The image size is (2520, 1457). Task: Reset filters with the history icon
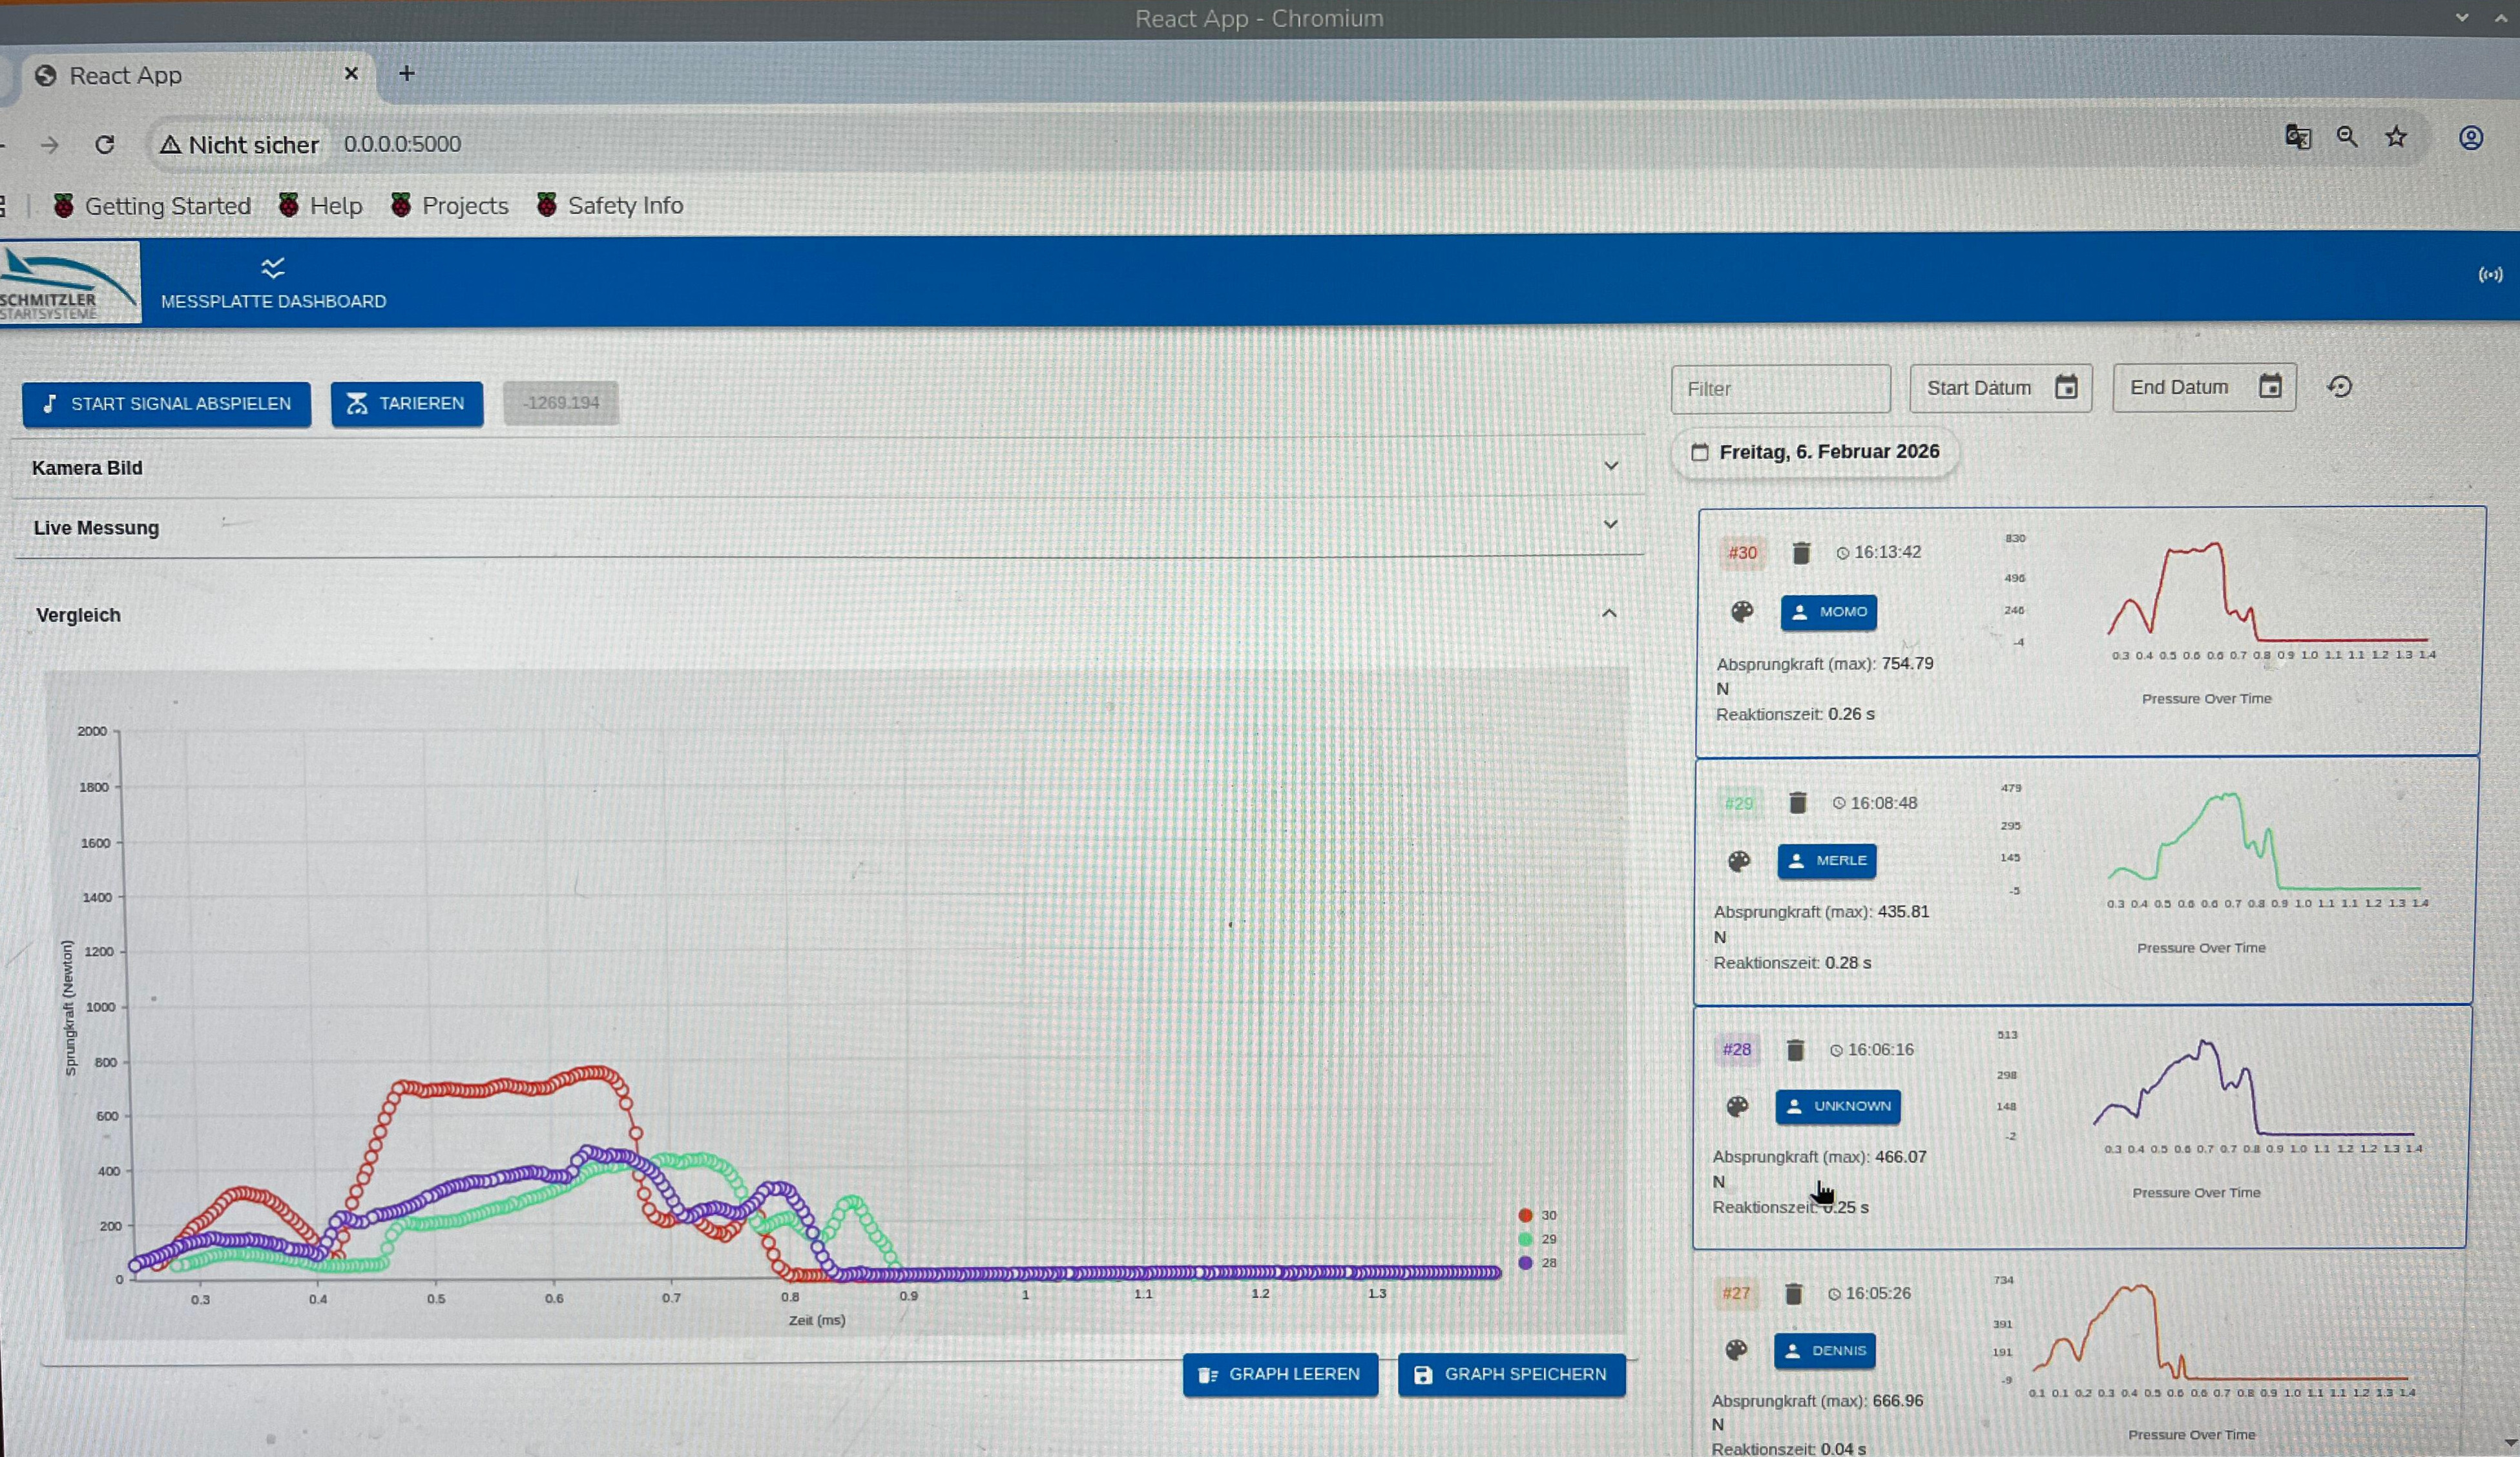(x=2339, y=387)
